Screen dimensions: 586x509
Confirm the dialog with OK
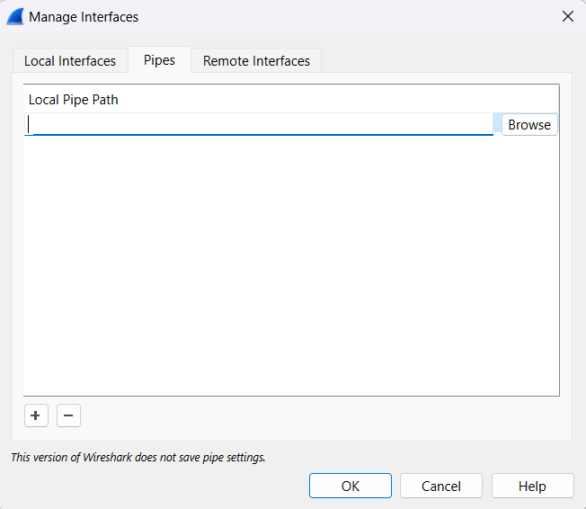(x=351, y=486)
